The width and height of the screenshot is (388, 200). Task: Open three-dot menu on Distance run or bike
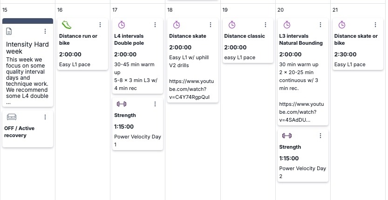(100, 25)
